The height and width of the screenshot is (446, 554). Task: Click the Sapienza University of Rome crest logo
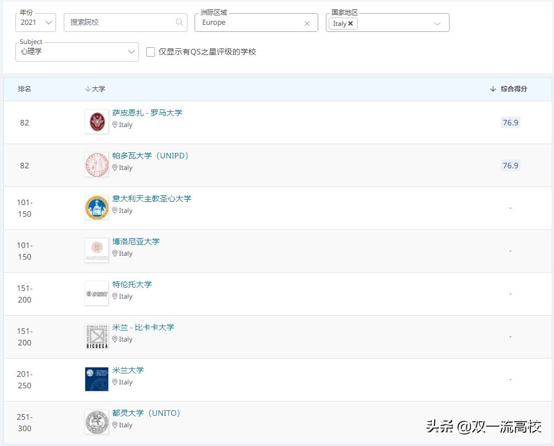tap(97, 122)
